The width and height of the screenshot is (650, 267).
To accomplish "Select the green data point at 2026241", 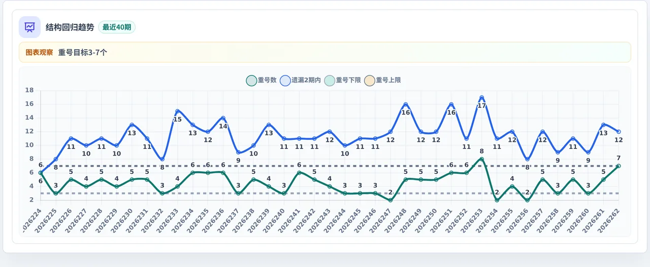I will (299, 173).
